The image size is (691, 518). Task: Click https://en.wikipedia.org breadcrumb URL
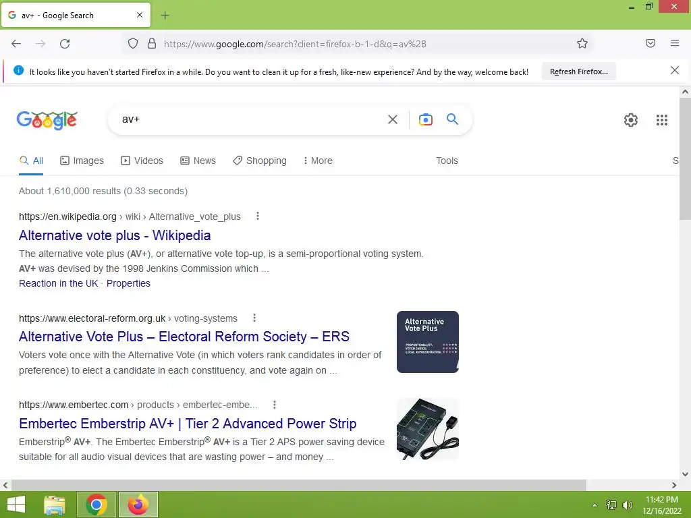pos(68,217)
